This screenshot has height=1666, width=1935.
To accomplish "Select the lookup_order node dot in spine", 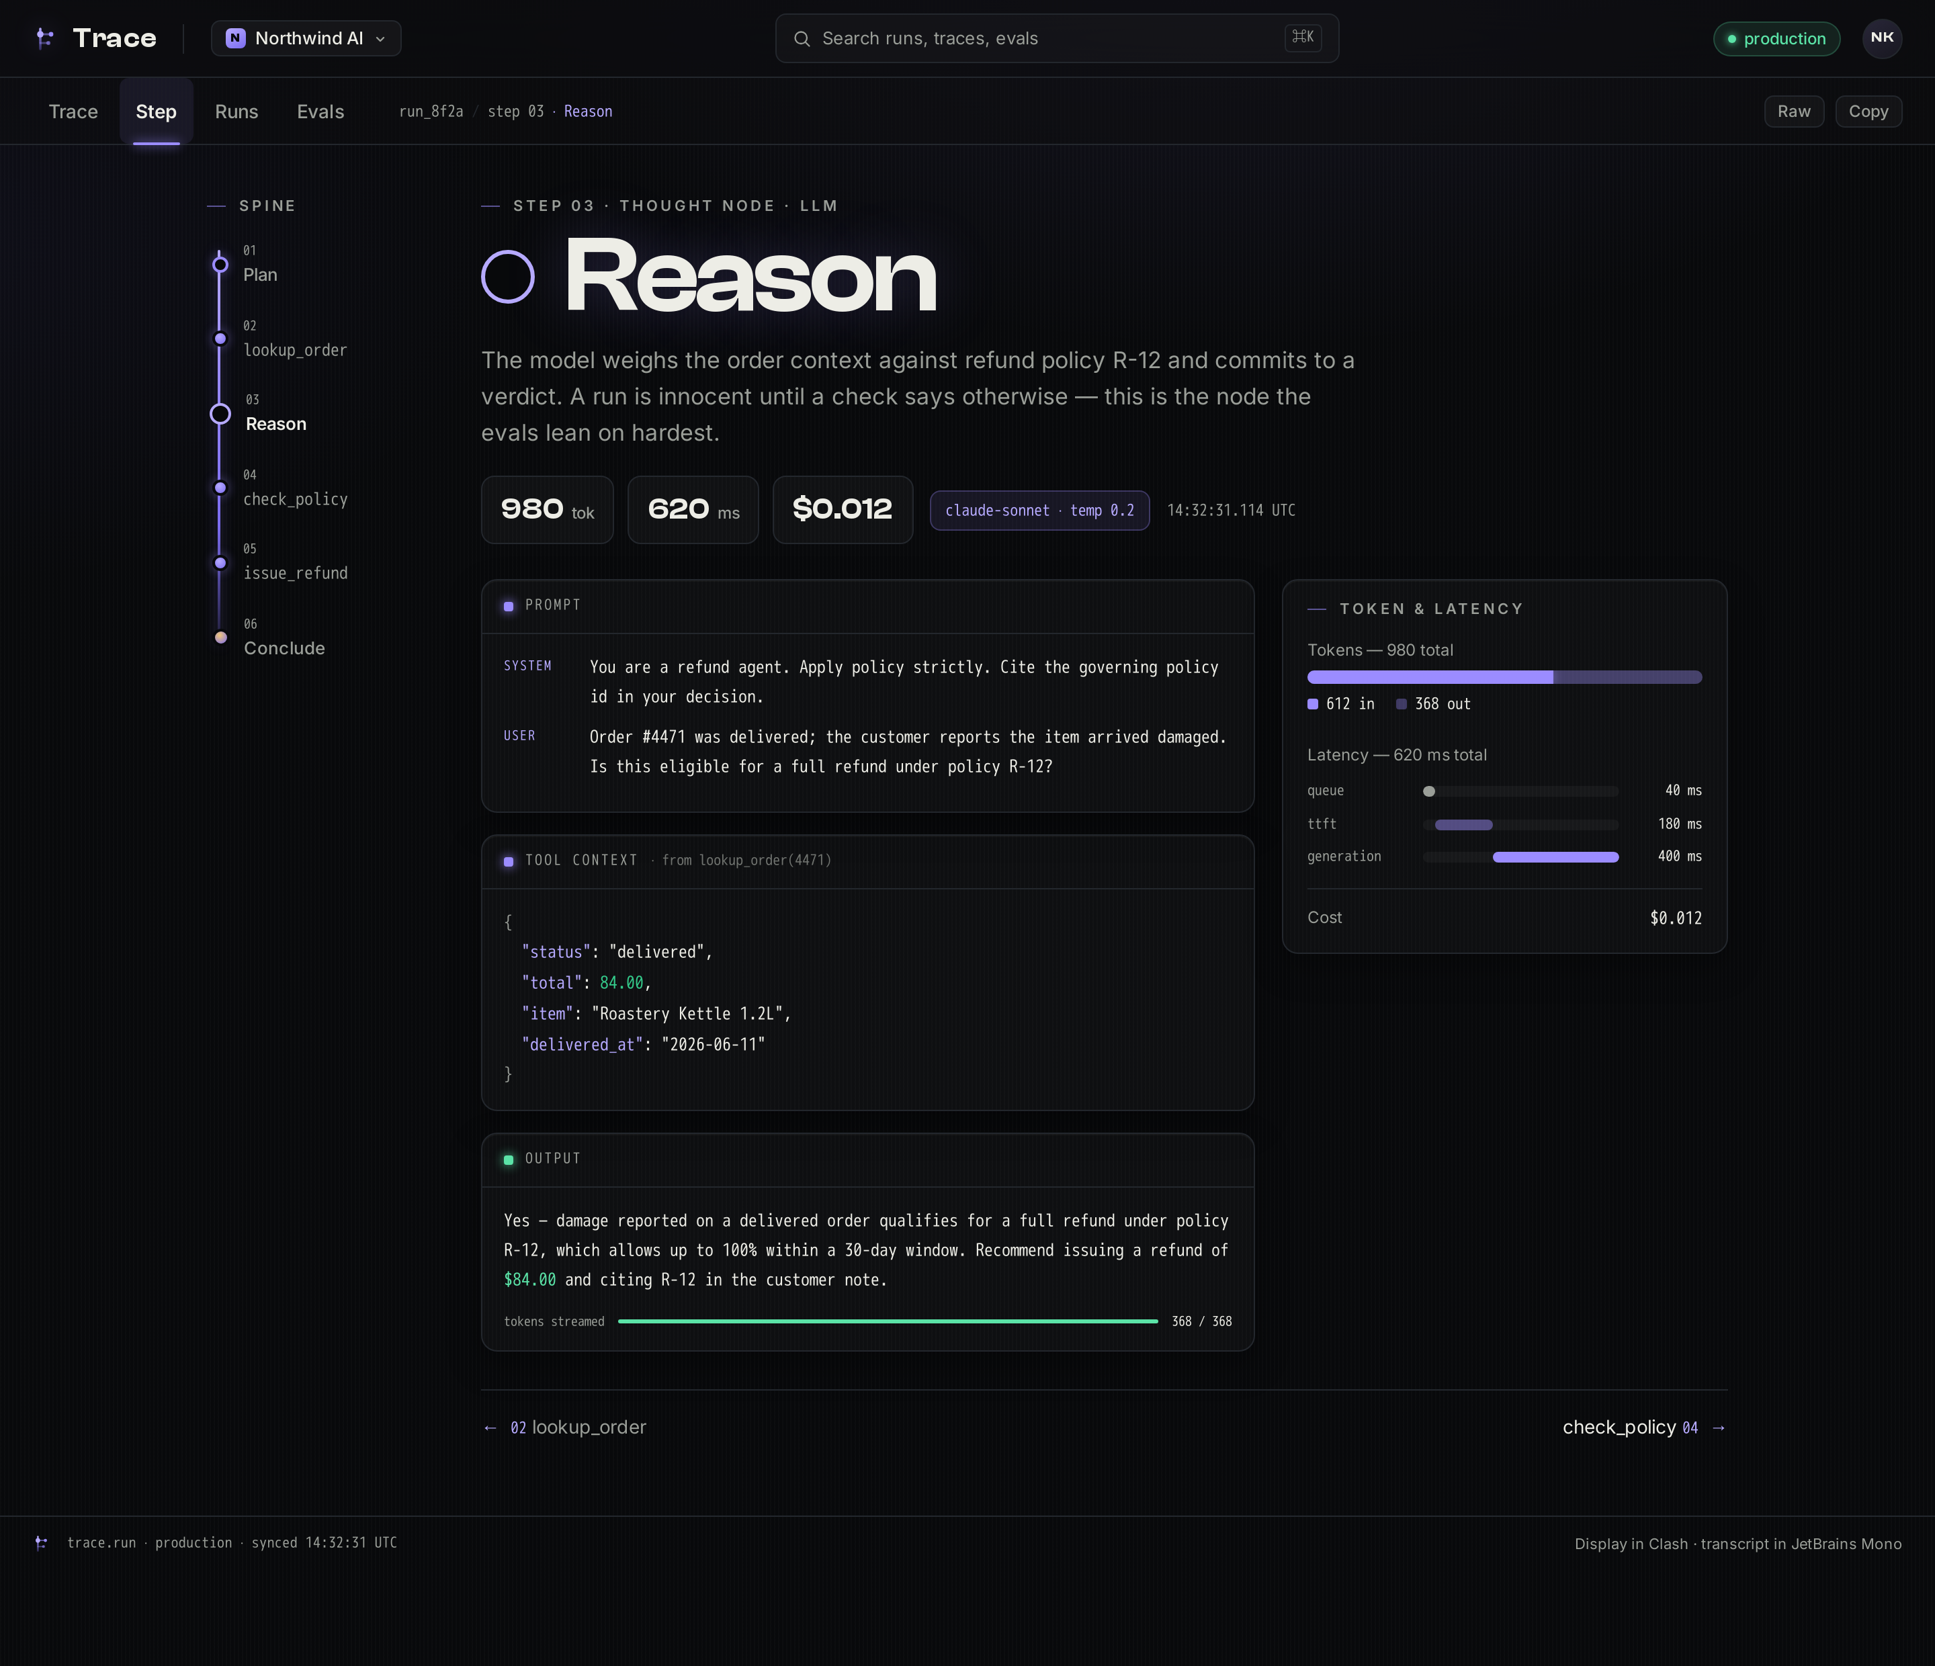I will click(x=220, y=338).
